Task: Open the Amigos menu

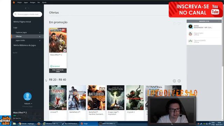Action: (33, 2)
